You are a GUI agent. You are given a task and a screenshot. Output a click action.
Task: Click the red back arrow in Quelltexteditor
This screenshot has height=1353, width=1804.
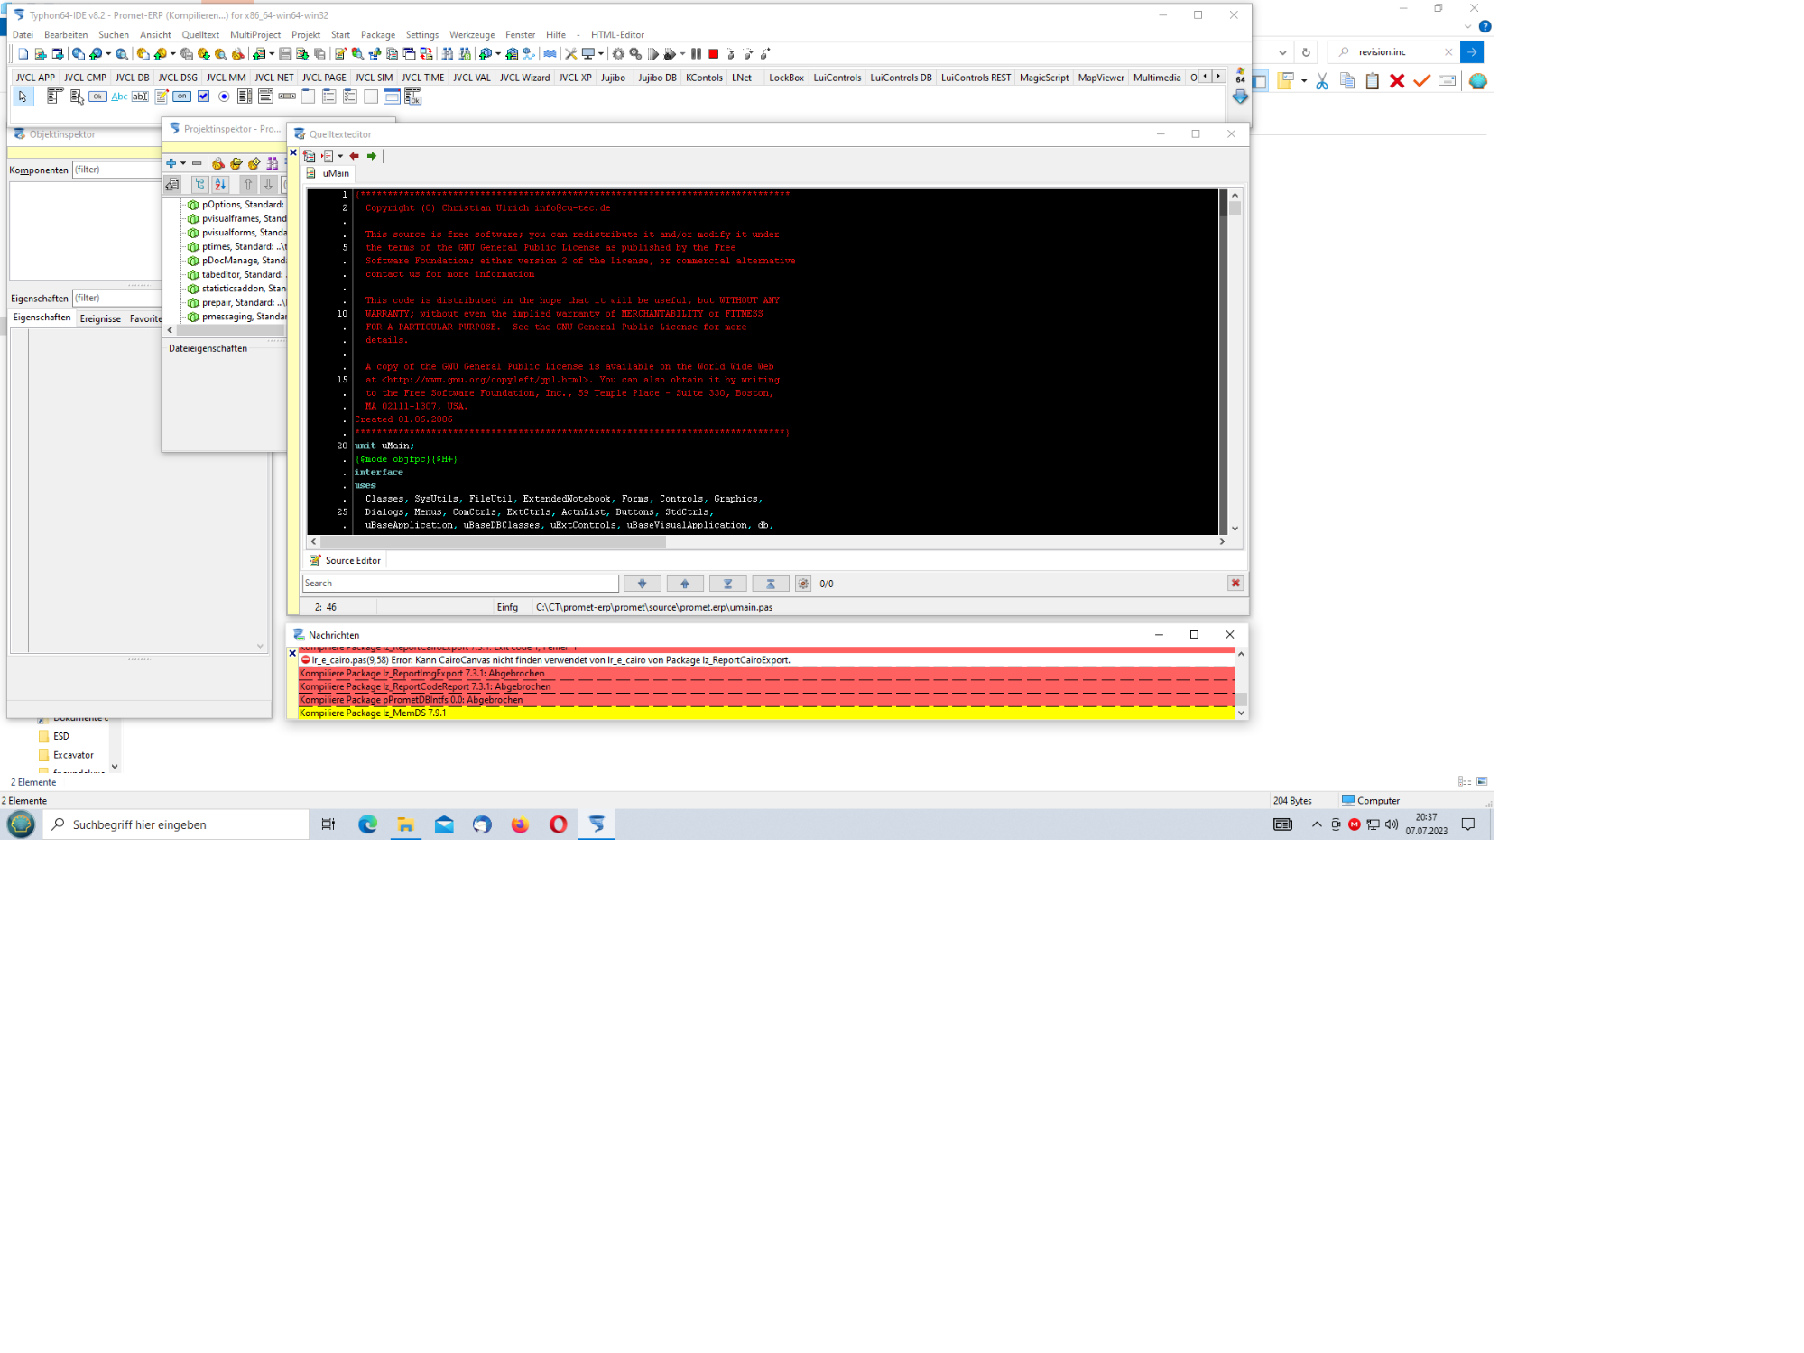pos(355,156)
